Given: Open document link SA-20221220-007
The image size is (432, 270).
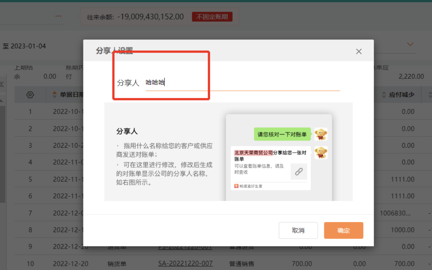Looking at the screenshot, I should 185,263.
